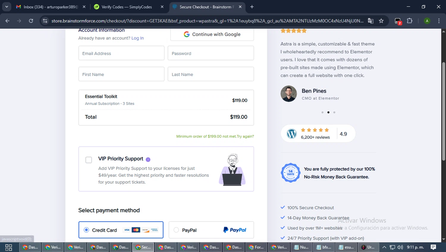The height and width of the screenshot is (252, 446).
Task: Click the credit card brand icons
Action: pyautogui.click(x=141, y=230)
